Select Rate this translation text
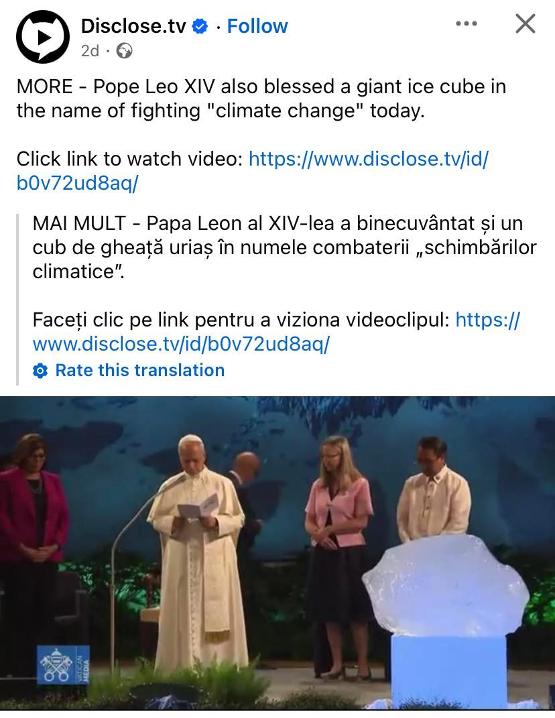Image resolution: width=555 pixels, height=718 pixels. click(140, 370)
